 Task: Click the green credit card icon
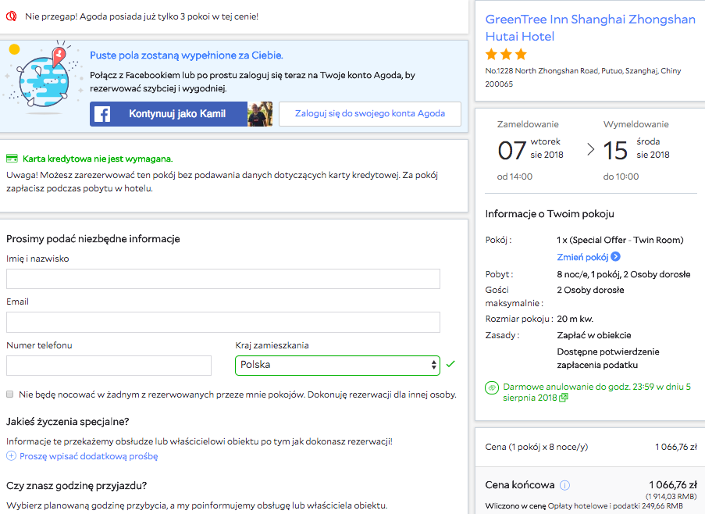coord(12,159)
